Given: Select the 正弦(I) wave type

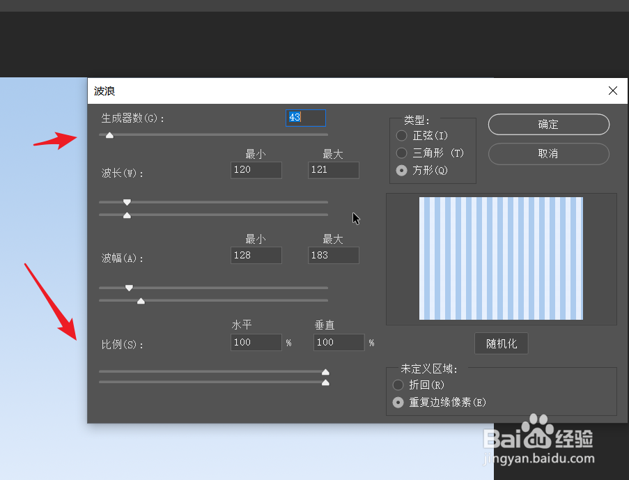Looking at the screenshot, I should [422, 136].
